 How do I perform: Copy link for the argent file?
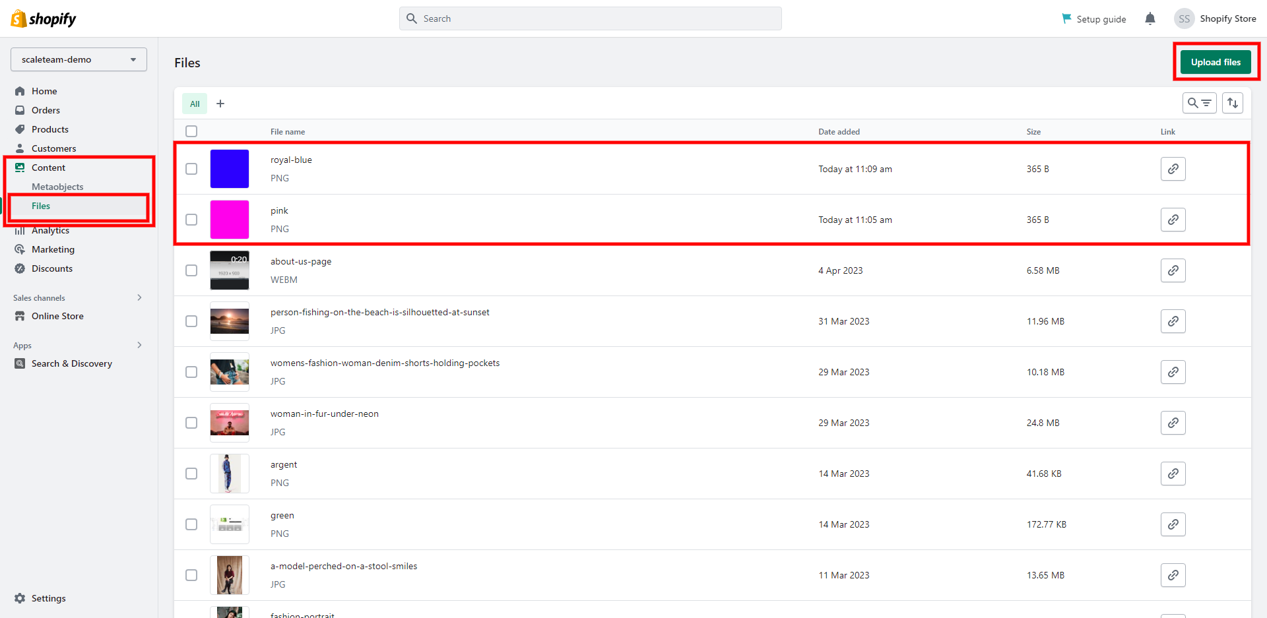pos(1173,474)
